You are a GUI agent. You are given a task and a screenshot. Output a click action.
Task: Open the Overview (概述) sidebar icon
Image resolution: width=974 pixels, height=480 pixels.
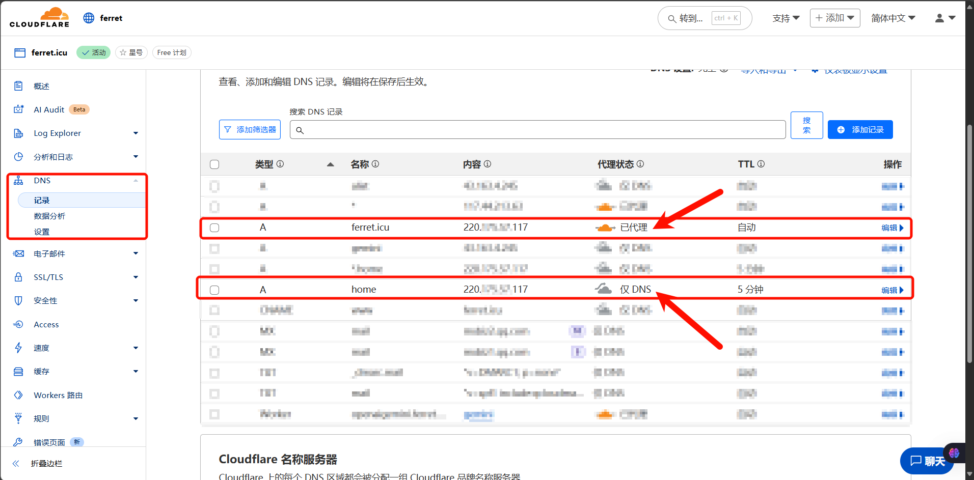(x=18, y=86)
